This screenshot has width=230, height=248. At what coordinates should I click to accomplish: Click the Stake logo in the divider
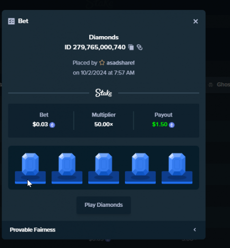tap(104, 93)
